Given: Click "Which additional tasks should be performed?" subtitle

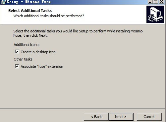Looking at the screenshot, I should [x=49, y=16].
